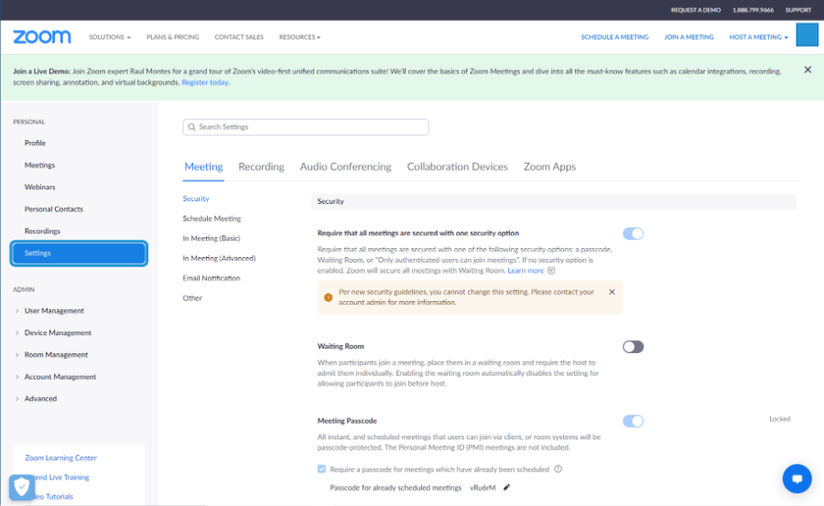Viewport: 824px width, 506px height.
Task: Open Personal Contacts in the sidebar
Action: (54, 210)
